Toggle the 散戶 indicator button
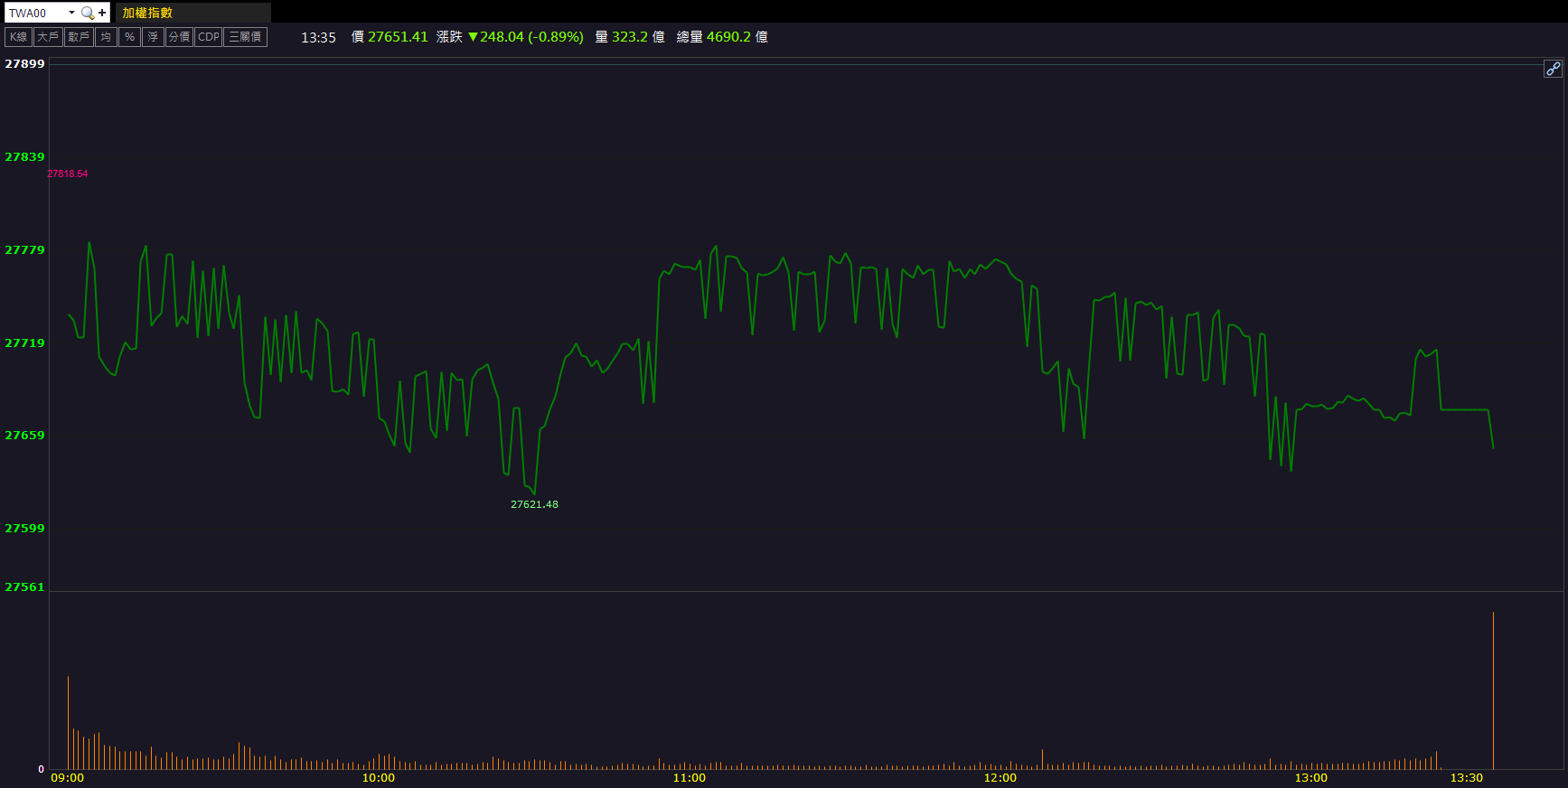The width and height of the screenshot is (1568, 788). point(79,37)
